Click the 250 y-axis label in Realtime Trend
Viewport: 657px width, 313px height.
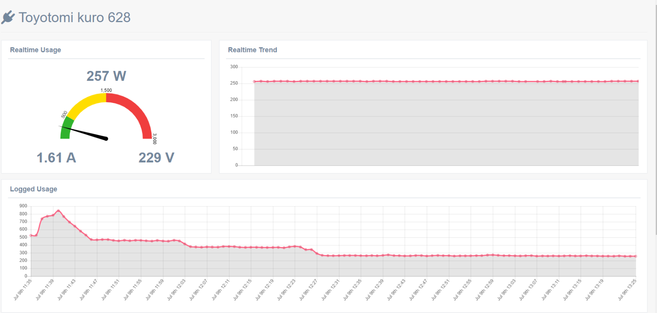[234, 83]
